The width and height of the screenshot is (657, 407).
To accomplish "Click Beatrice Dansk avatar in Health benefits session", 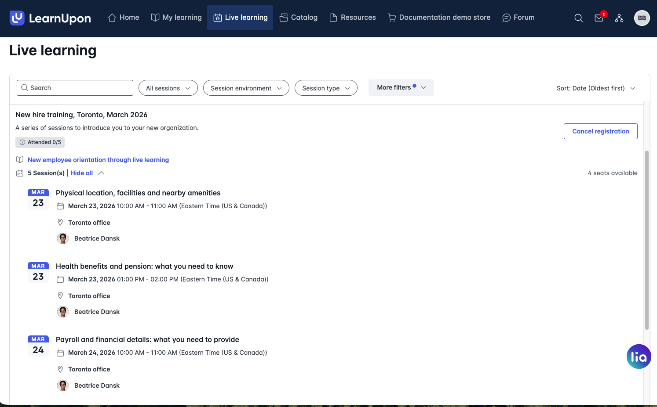I will tap(63, 312).
